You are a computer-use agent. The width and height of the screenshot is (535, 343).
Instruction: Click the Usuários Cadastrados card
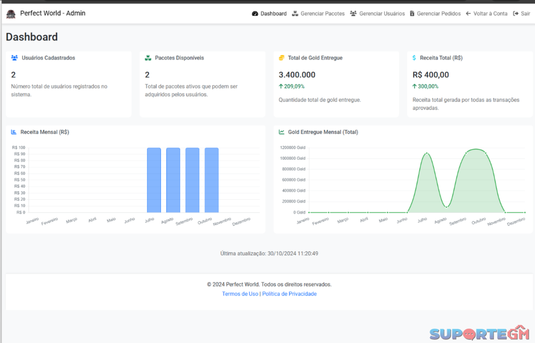(x=68, y=84)
